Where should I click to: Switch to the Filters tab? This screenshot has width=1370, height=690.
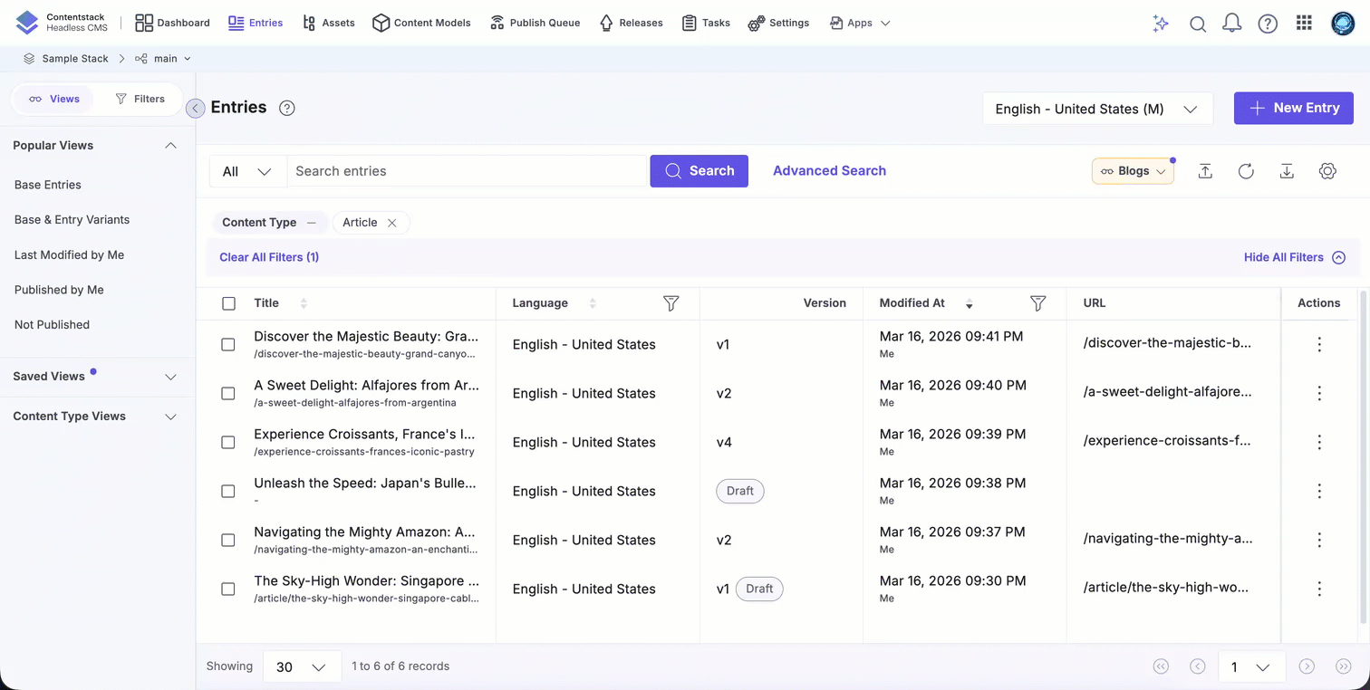click(x=140, y=99)
